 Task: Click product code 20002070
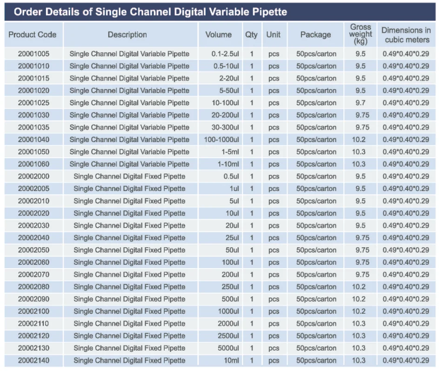33,275
